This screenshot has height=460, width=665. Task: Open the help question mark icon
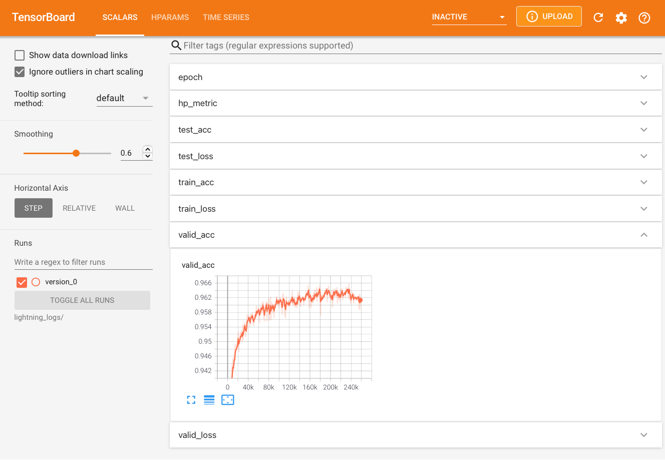click(644, 18)
